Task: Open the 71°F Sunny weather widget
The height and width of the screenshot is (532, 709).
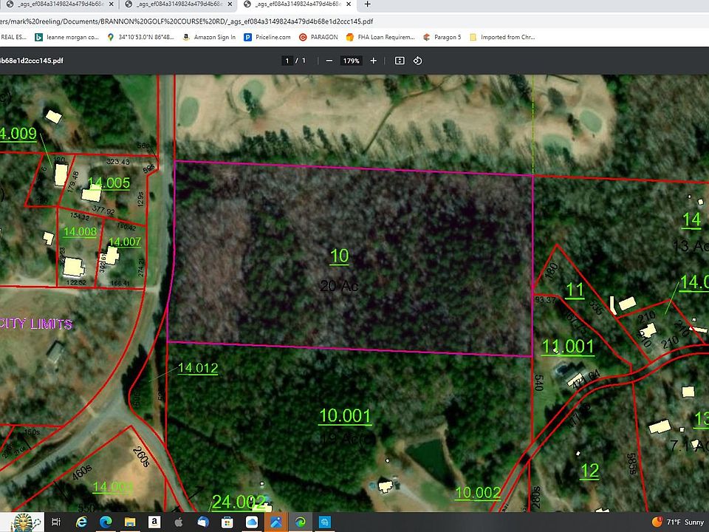Action: 677,522
